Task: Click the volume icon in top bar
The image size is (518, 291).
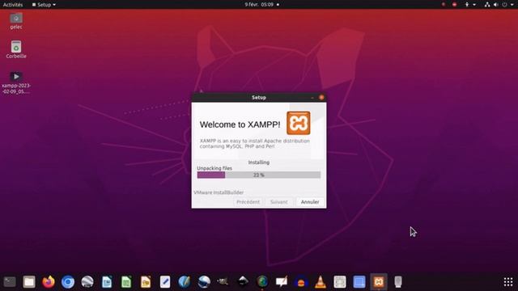Action: [x=495, y=5]
